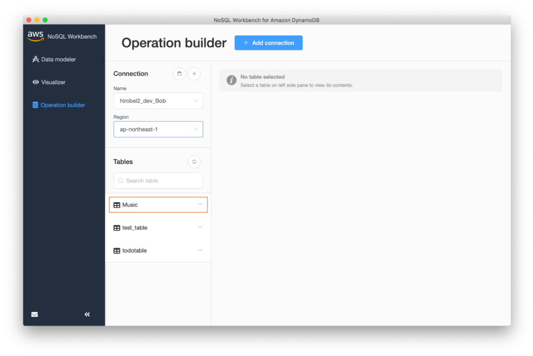Open the local DynamoDB icon beside Connection
Image resolution: width=533 pixels, height=356 pixels.
179,73
